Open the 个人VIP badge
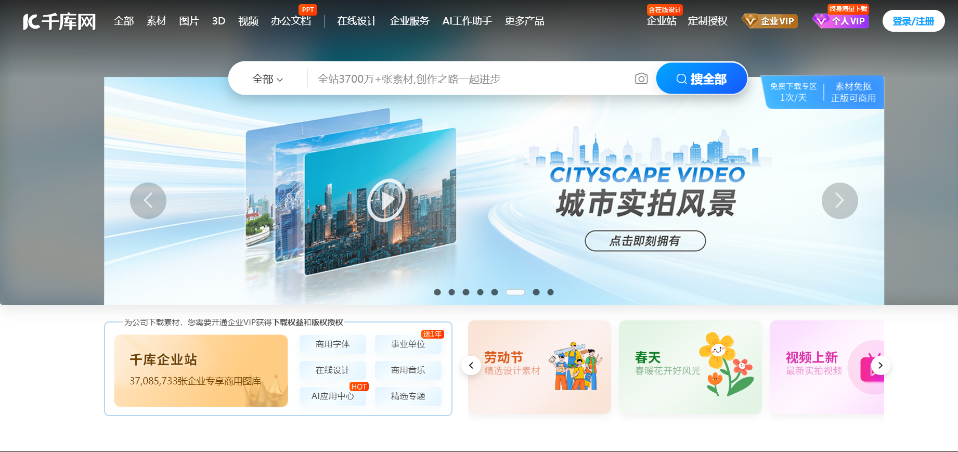Viewport: 958px width, 452px height. point(840,21)
